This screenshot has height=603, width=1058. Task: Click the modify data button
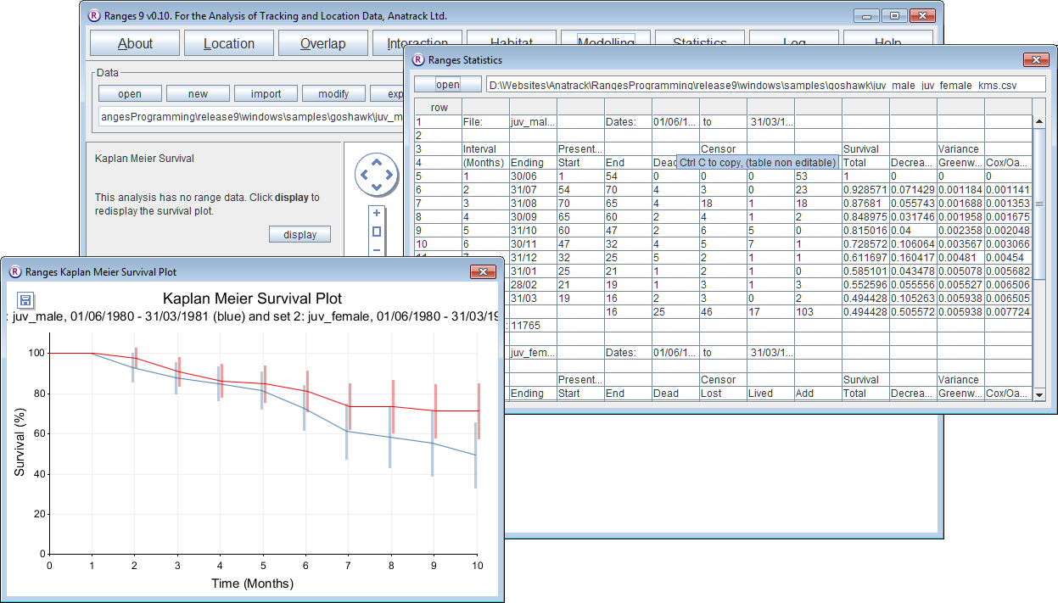[x=333, y=94]
